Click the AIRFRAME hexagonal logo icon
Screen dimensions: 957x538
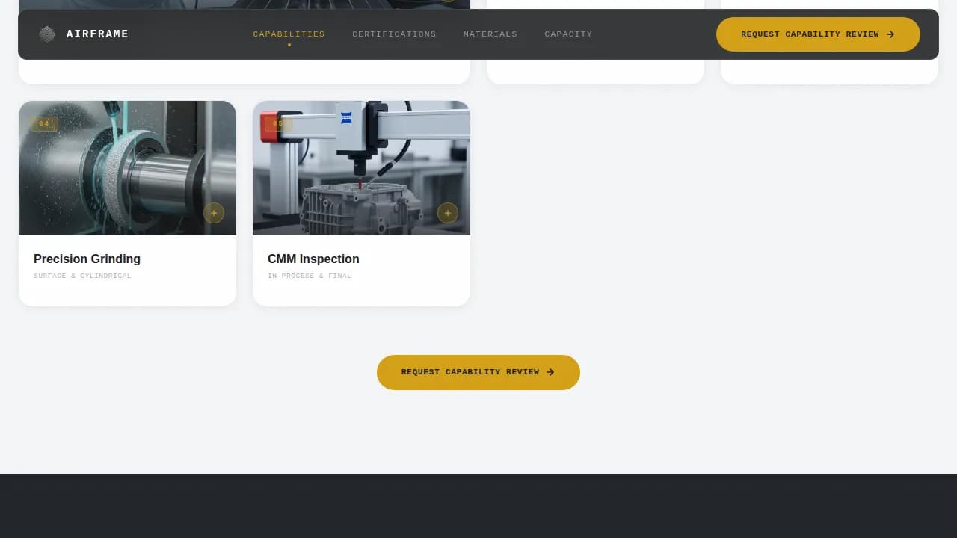point(46,34)
